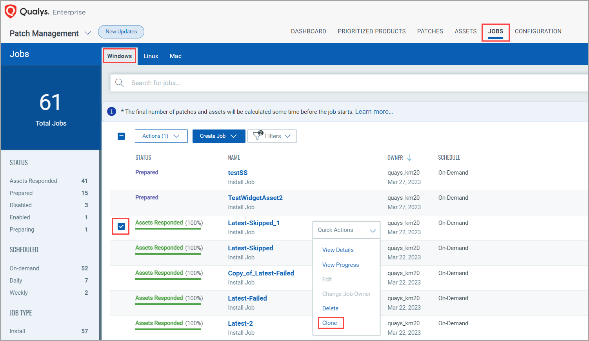Screen dimensions: 589x341
Task: Sort by Owner column arrow
Action: pos(409,157)
